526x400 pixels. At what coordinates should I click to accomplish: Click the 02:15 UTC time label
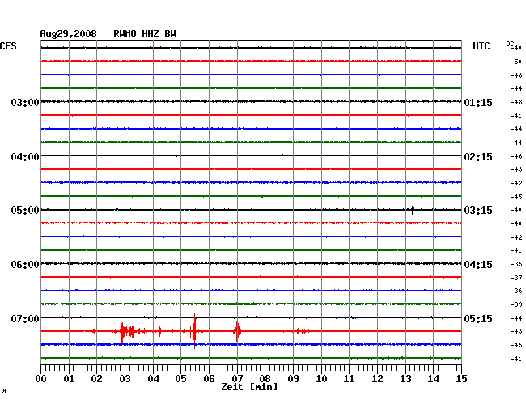478,157
